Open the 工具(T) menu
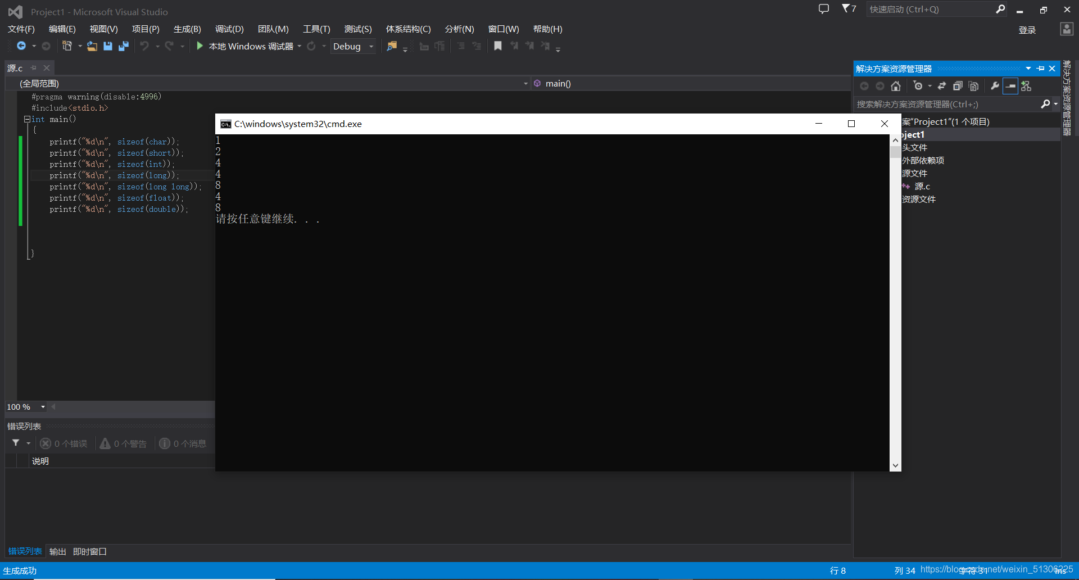 [x=316, y=29]
